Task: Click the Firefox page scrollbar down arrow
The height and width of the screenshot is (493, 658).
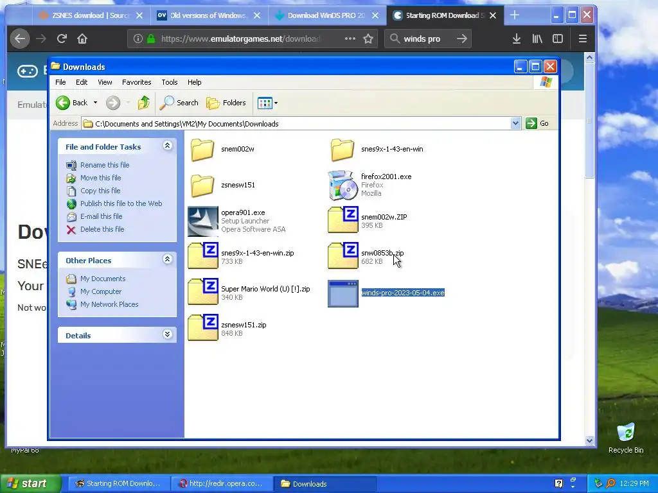Action: pyautogui.click(x=590, y=440)
